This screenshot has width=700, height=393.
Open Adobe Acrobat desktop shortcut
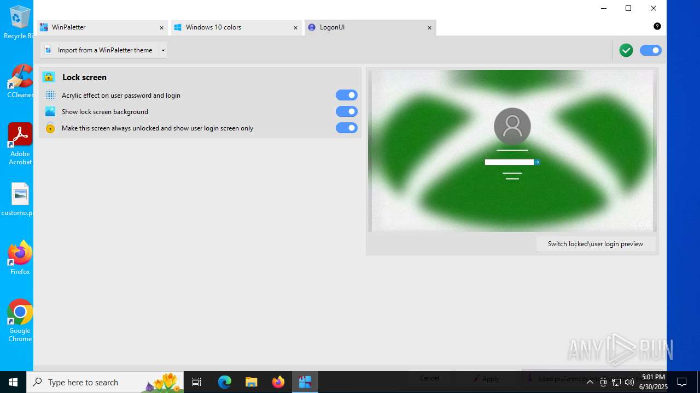[20, 144]
